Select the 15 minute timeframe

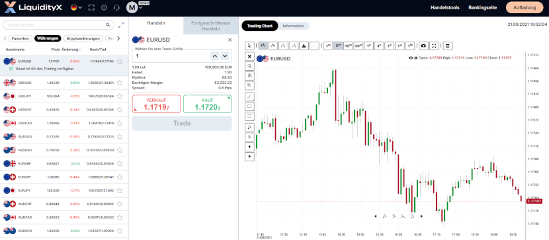pyautogui.click(x=348, y=46)
